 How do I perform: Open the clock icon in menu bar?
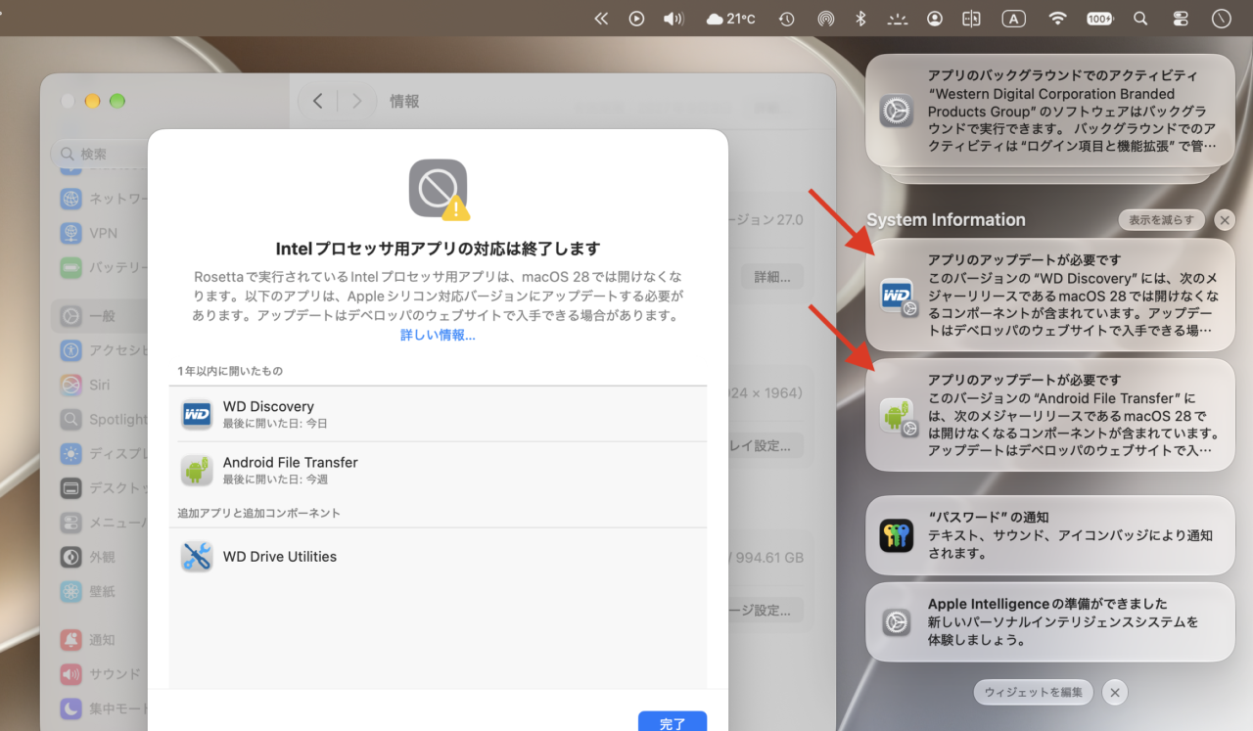tap(1221, 18)
